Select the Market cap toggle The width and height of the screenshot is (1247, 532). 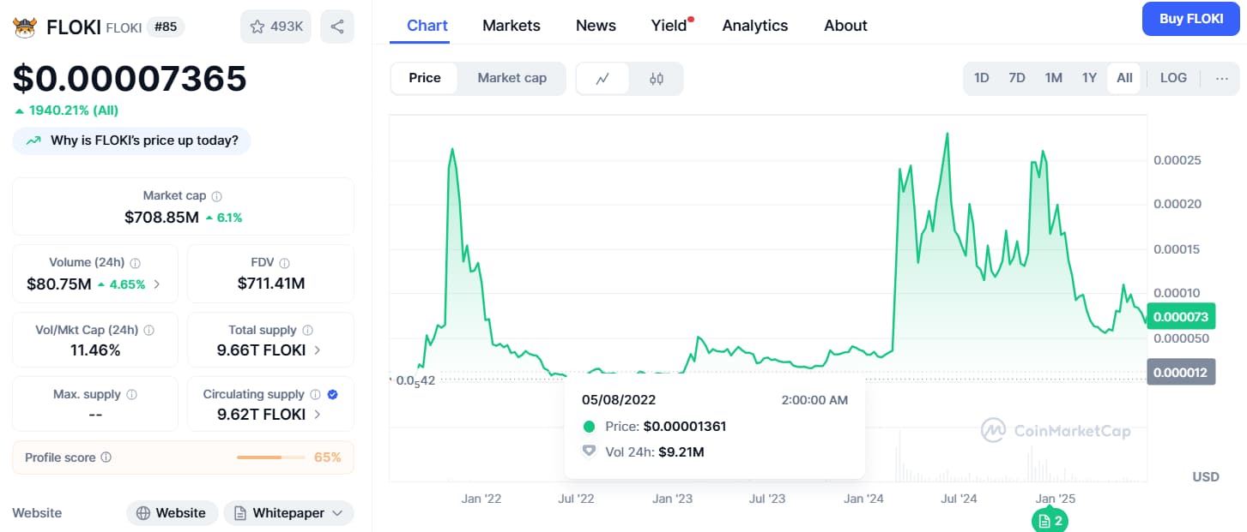[512, 78]
